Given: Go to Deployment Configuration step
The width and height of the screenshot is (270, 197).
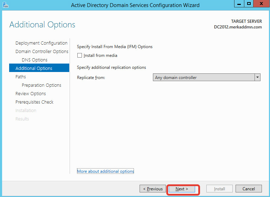Looking at the screenshot, I should [41, 43].
